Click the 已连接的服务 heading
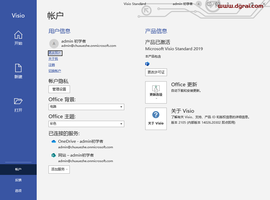Viewport: 270px width, 200px height. [64, 133]
